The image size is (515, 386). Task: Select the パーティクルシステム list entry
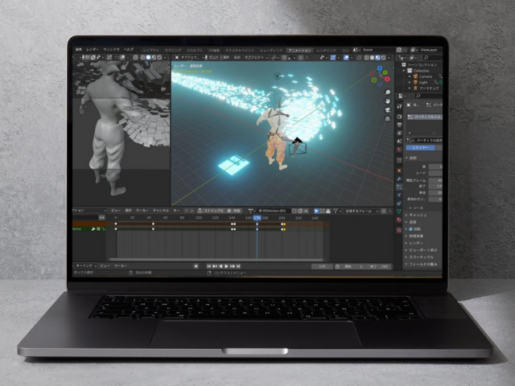pyautogui.click(x=425, y=117)
